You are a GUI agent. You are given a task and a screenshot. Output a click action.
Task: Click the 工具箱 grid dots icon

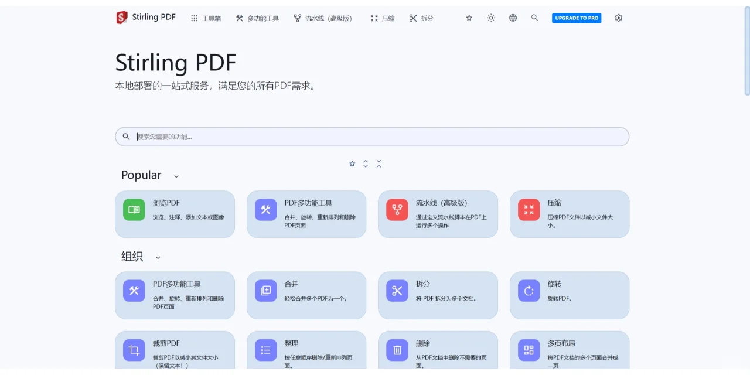tap(195, 18)
